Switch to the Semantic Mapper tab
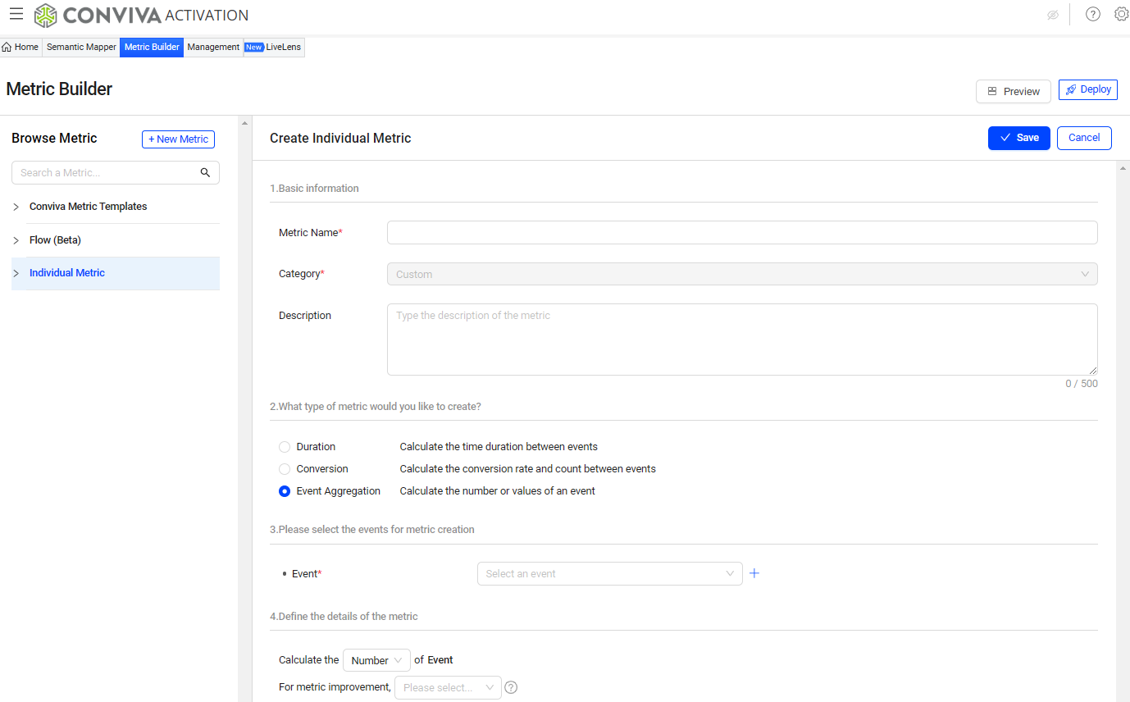This screenshot has width=1130, height=702. coord(81,48)
